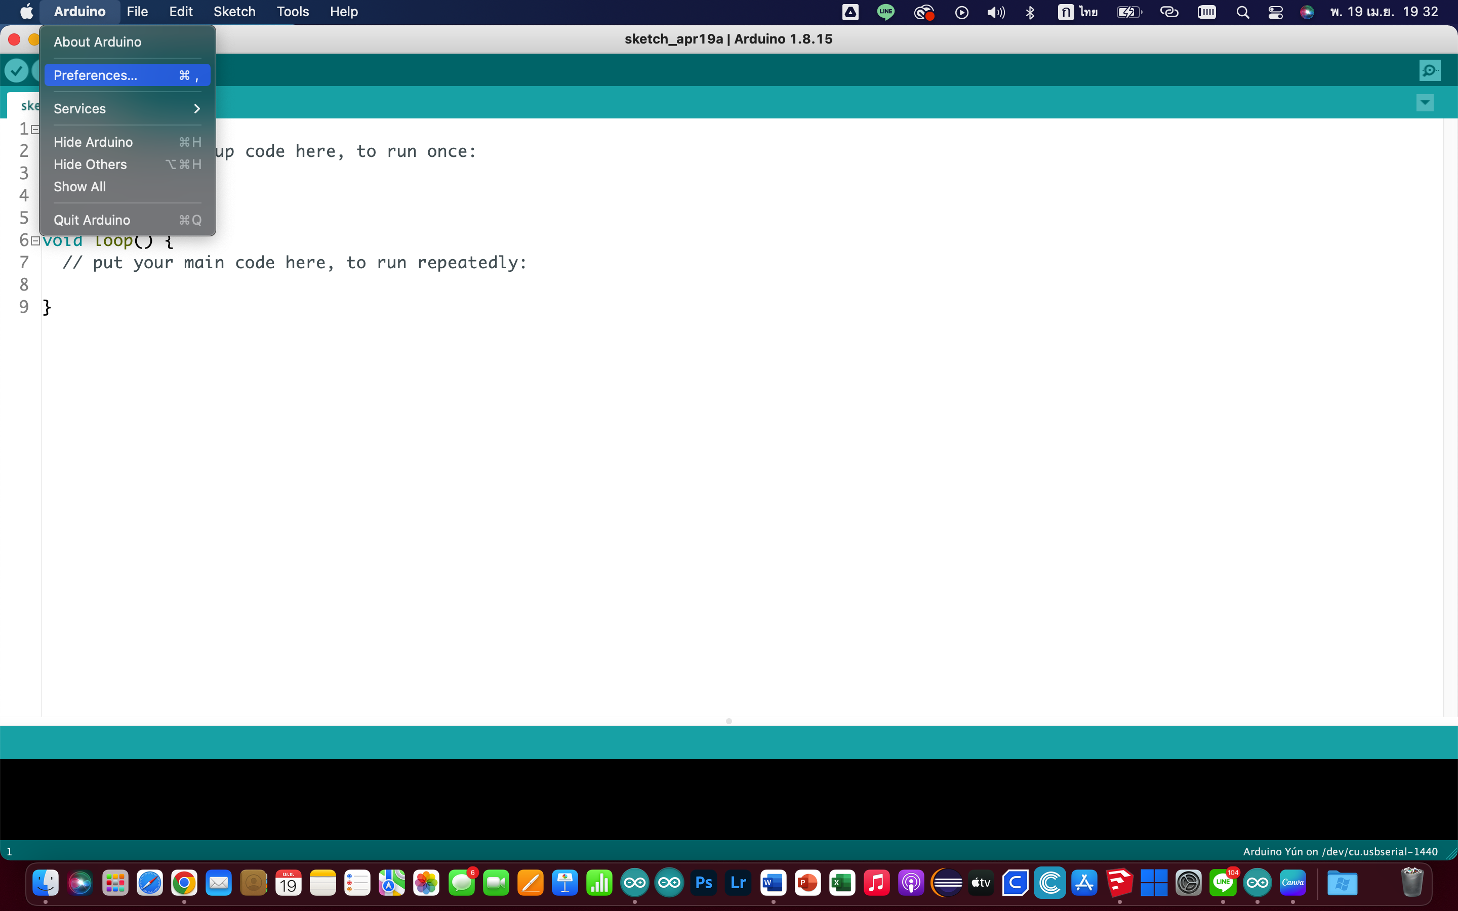The height and width of the screenshot is (911, 1458).
Task: Open Microsoft Word from the Dock
Action: click(774, 883)
